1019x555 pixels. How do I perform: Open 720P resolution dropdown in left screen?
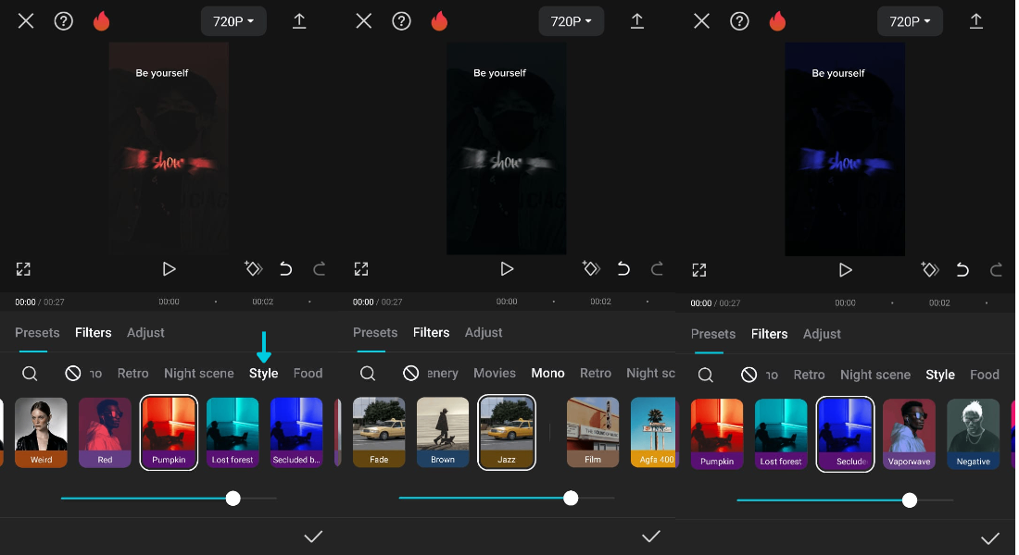pyautogui.click(x=233, y=21)
